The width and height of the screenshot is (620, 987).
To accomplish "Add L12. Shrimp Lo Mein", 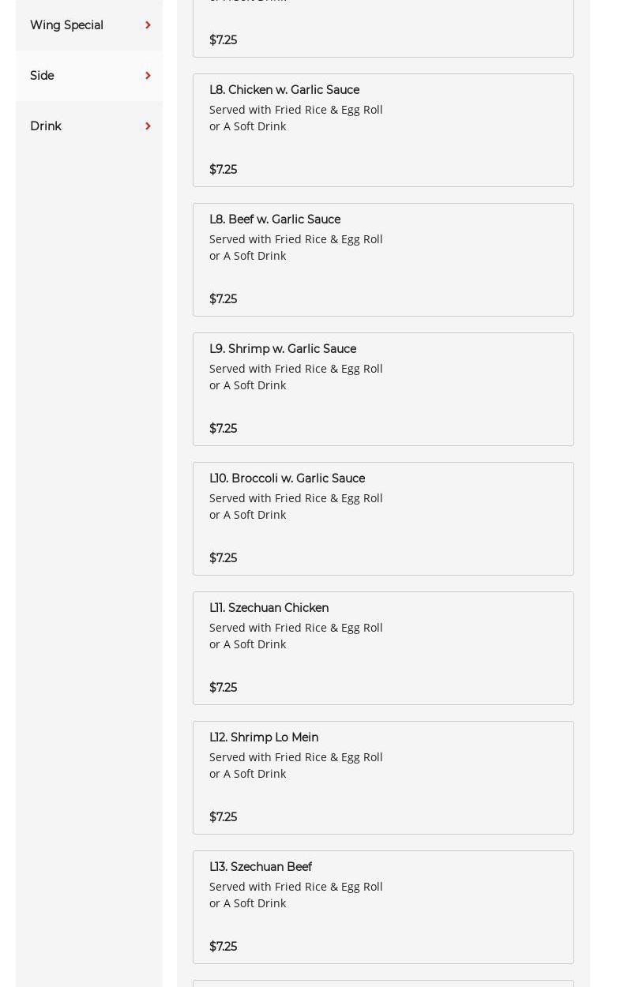I will click(x=264, y=737).
